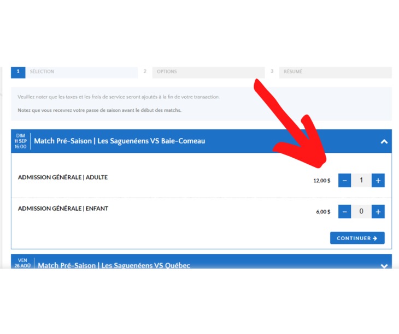The width and height of the screenshot is (399, 334).
Task: Click the Continuer button
Action: click(357, 238)
